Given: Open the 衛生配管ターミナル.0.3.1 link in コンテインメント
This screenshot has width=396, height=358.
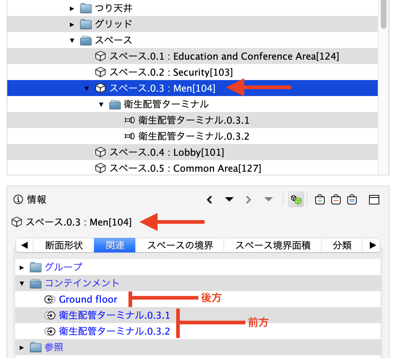Looking at the screenshot, I should 114,315.
